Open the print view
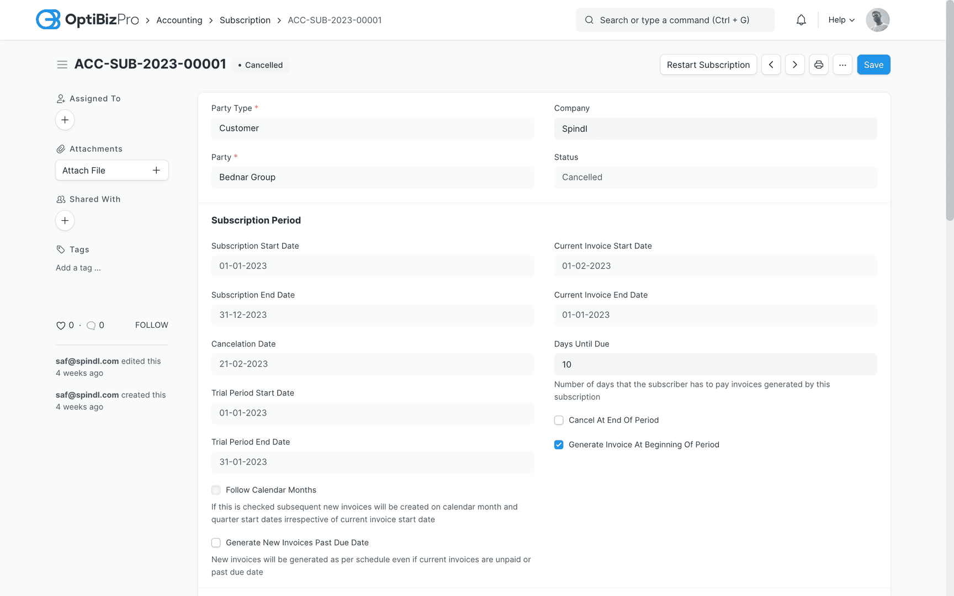Viewport: 954px width, 596px height. (x=819, y=65)
